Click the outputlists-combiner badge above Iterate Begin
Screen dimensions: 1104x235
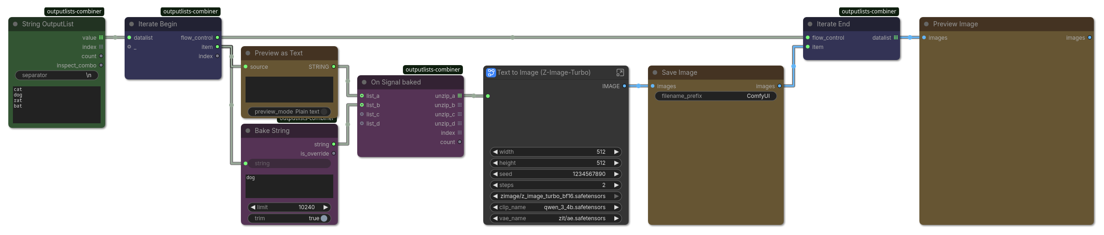coord(190,12)
